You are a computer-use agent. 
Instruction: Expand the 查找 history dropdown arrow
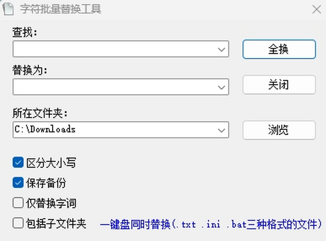tap(221, 49)
